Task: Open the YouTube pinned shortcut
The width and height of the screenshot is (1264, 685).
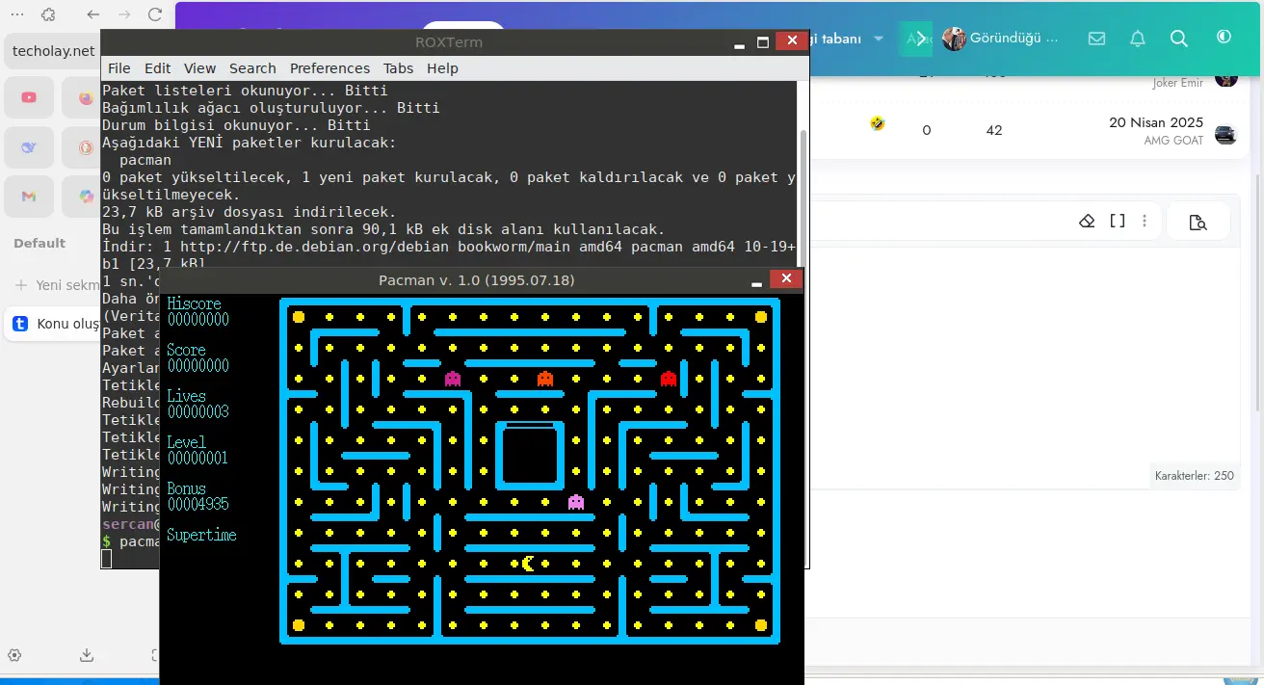Action: click(29, 97)
